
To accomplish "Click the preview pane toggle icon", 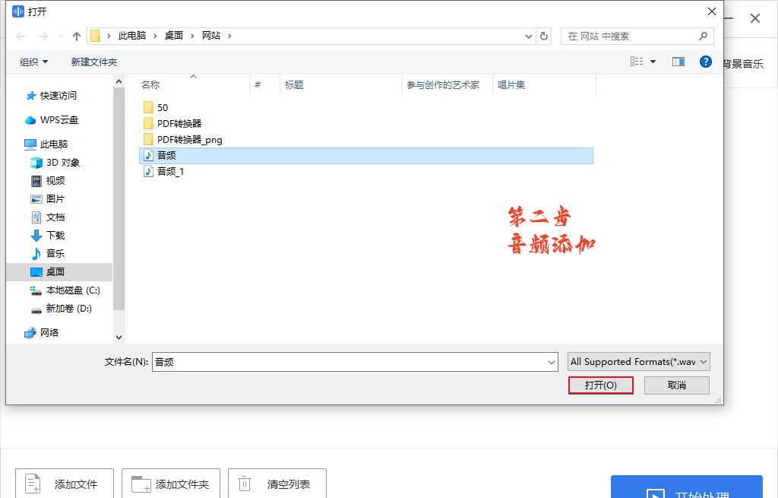I will [x=678, y=62].
